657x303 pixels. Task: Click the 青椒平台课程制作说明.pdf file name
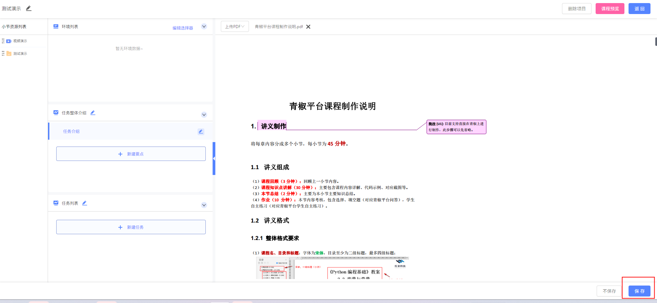(x=279, y=27)
